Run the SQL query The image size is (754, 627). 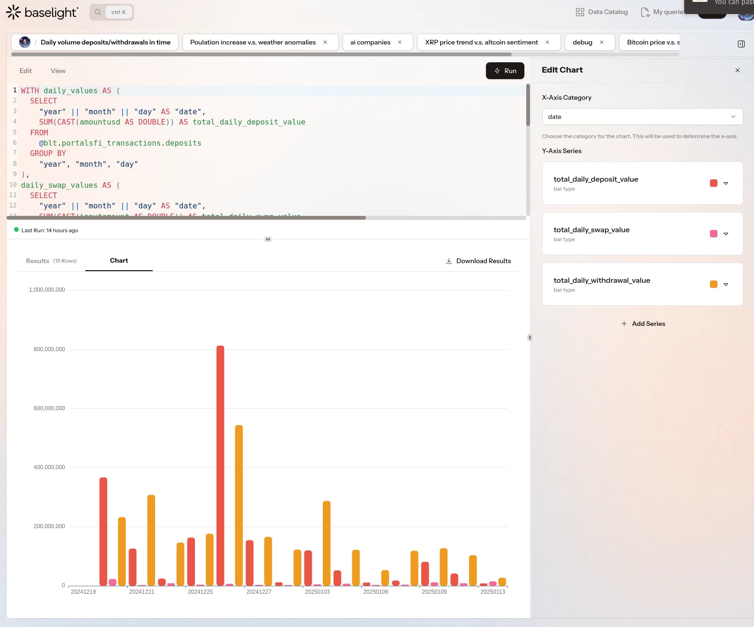[505, 71]
